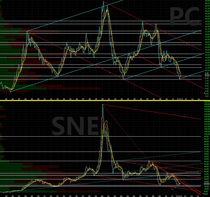Click year 07 on the SNE chart time axis

[146, 196]
